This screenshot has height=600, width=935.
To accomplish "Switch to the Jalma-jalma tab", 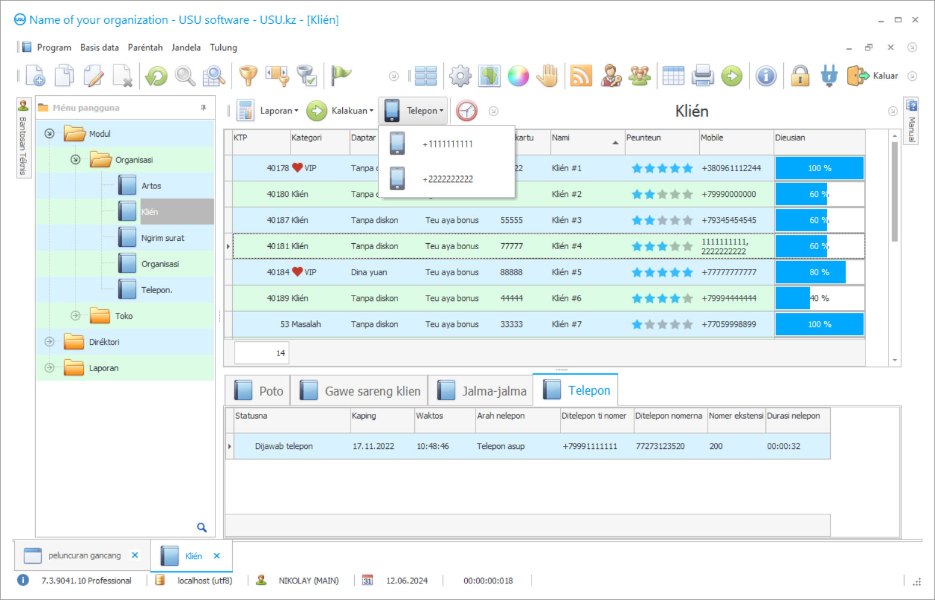I will [481, 391].
